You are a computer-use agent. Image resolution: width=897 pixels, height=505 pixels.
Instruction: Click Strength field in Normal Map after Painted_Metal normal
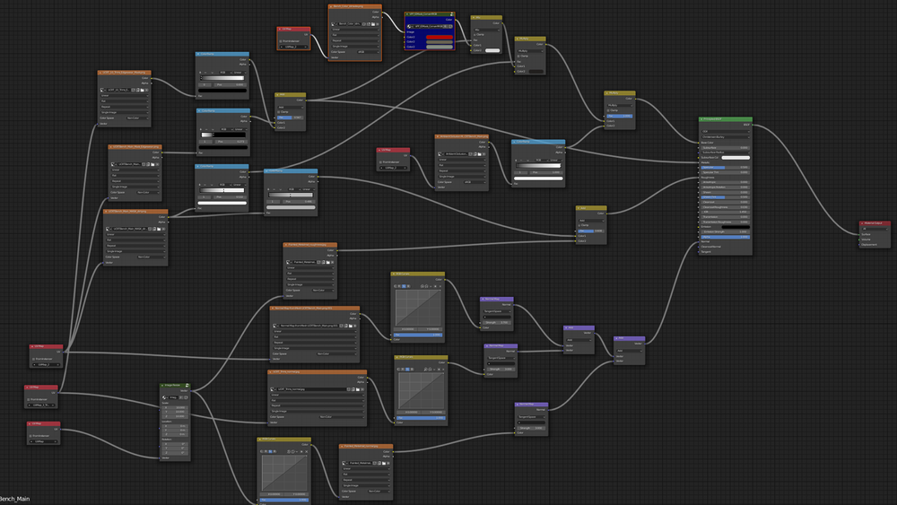[531, 429]
